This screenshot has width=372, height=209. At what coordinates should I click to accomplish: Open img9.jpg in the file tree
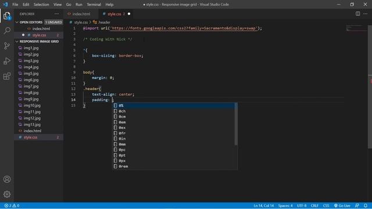pos(39,99)
